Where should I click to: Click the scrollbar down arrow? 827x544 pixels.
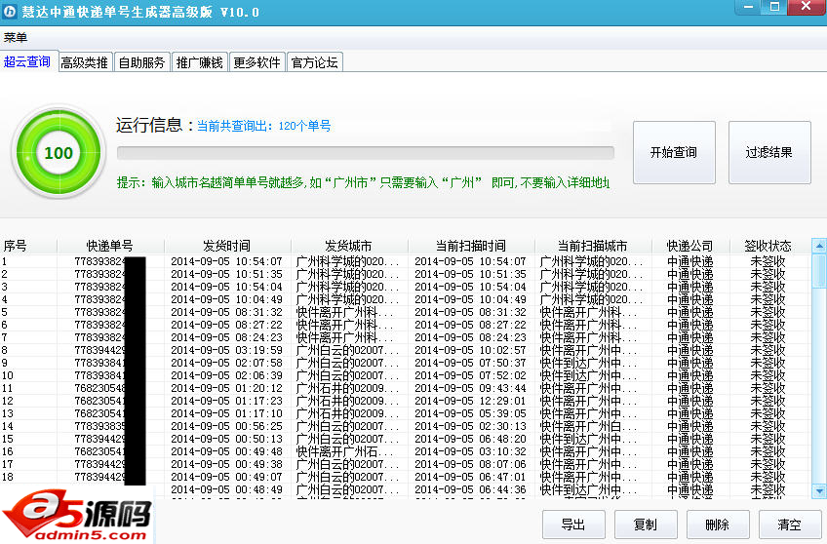click(819, 490)
